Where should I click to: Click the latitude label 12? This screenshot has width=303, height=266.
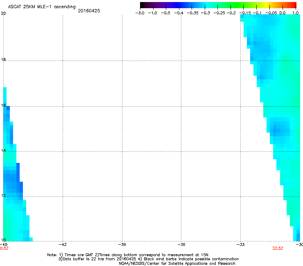tap(3, 196)
